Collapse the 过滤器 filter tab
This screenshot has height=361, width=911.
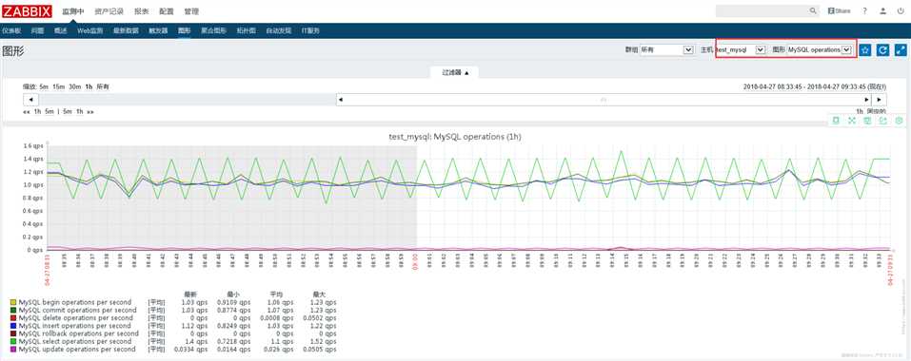click(455, 72)
